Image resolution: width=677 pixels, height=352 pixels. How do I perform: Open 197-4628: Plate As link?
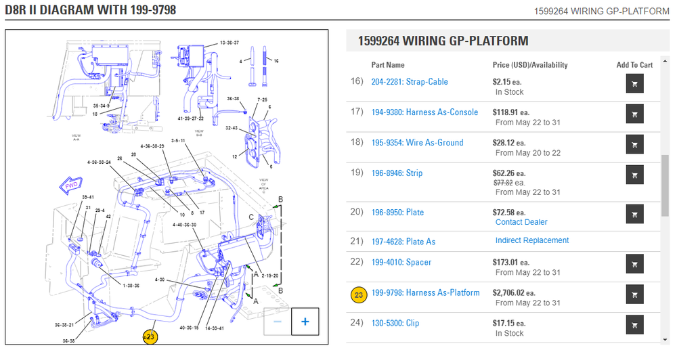pyautogui.click(x=403, y=242)
